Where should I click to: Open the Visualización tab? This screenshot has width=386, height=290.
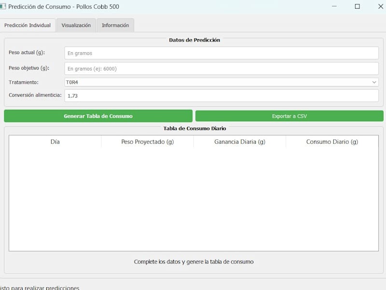(x=76, y=25)
